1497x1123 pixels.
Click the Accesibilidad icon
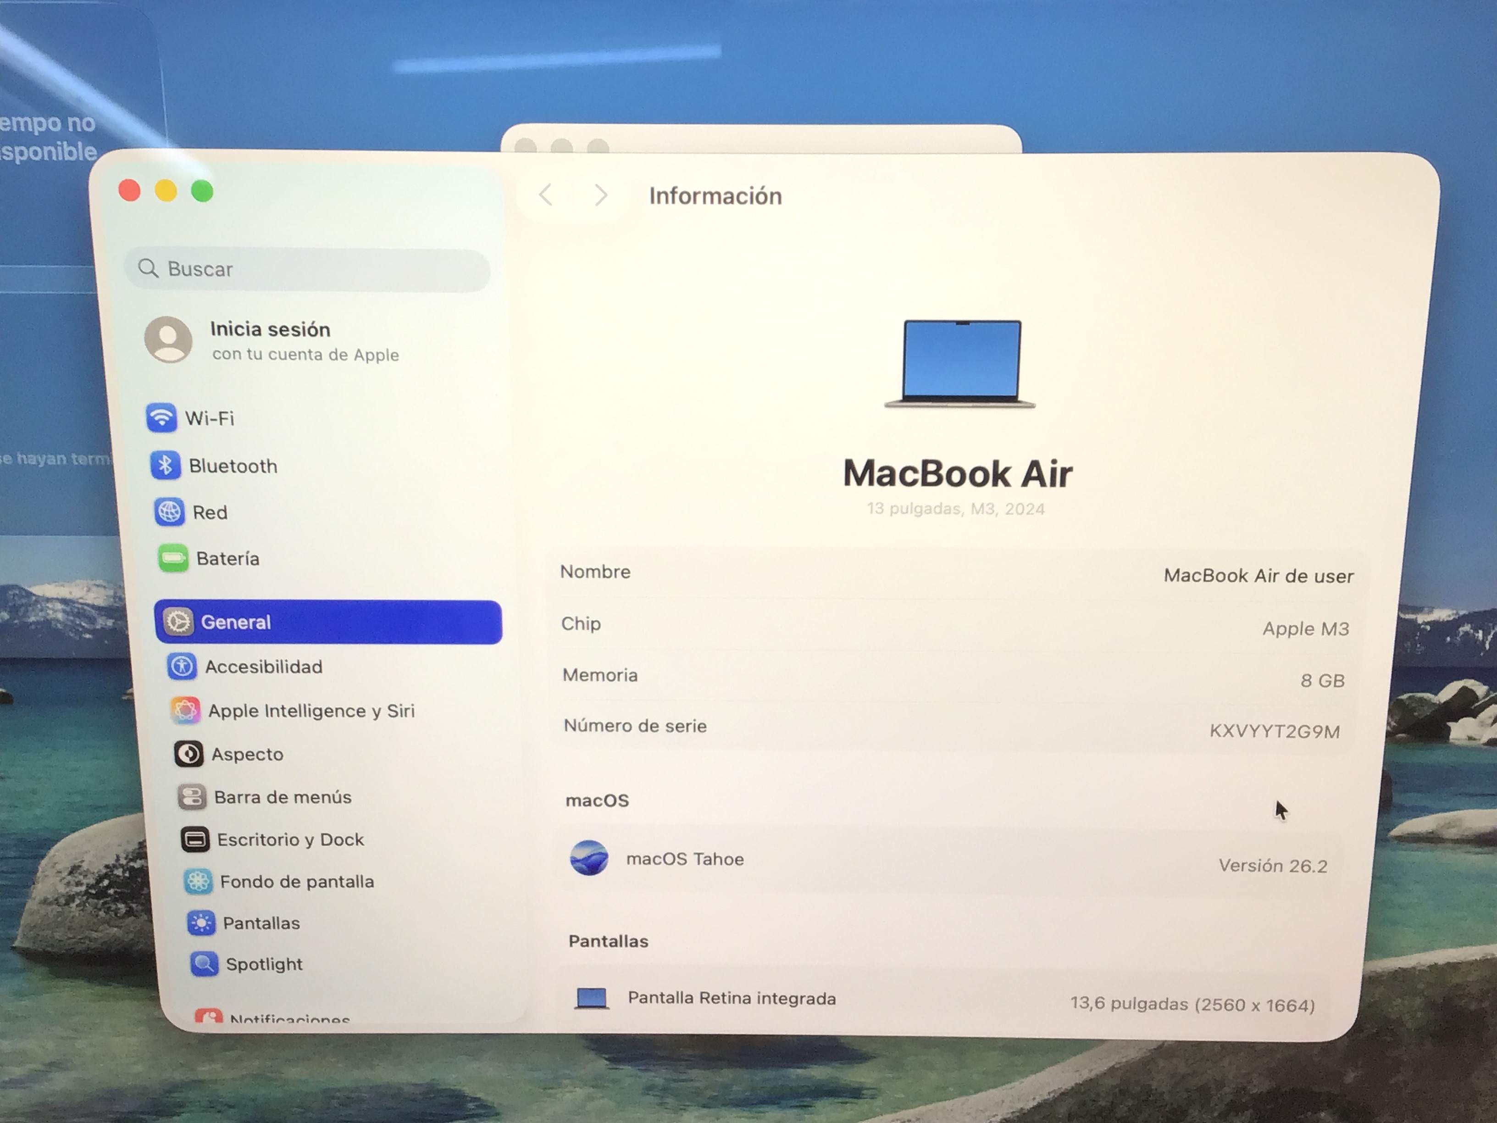(x=181, y=667)
